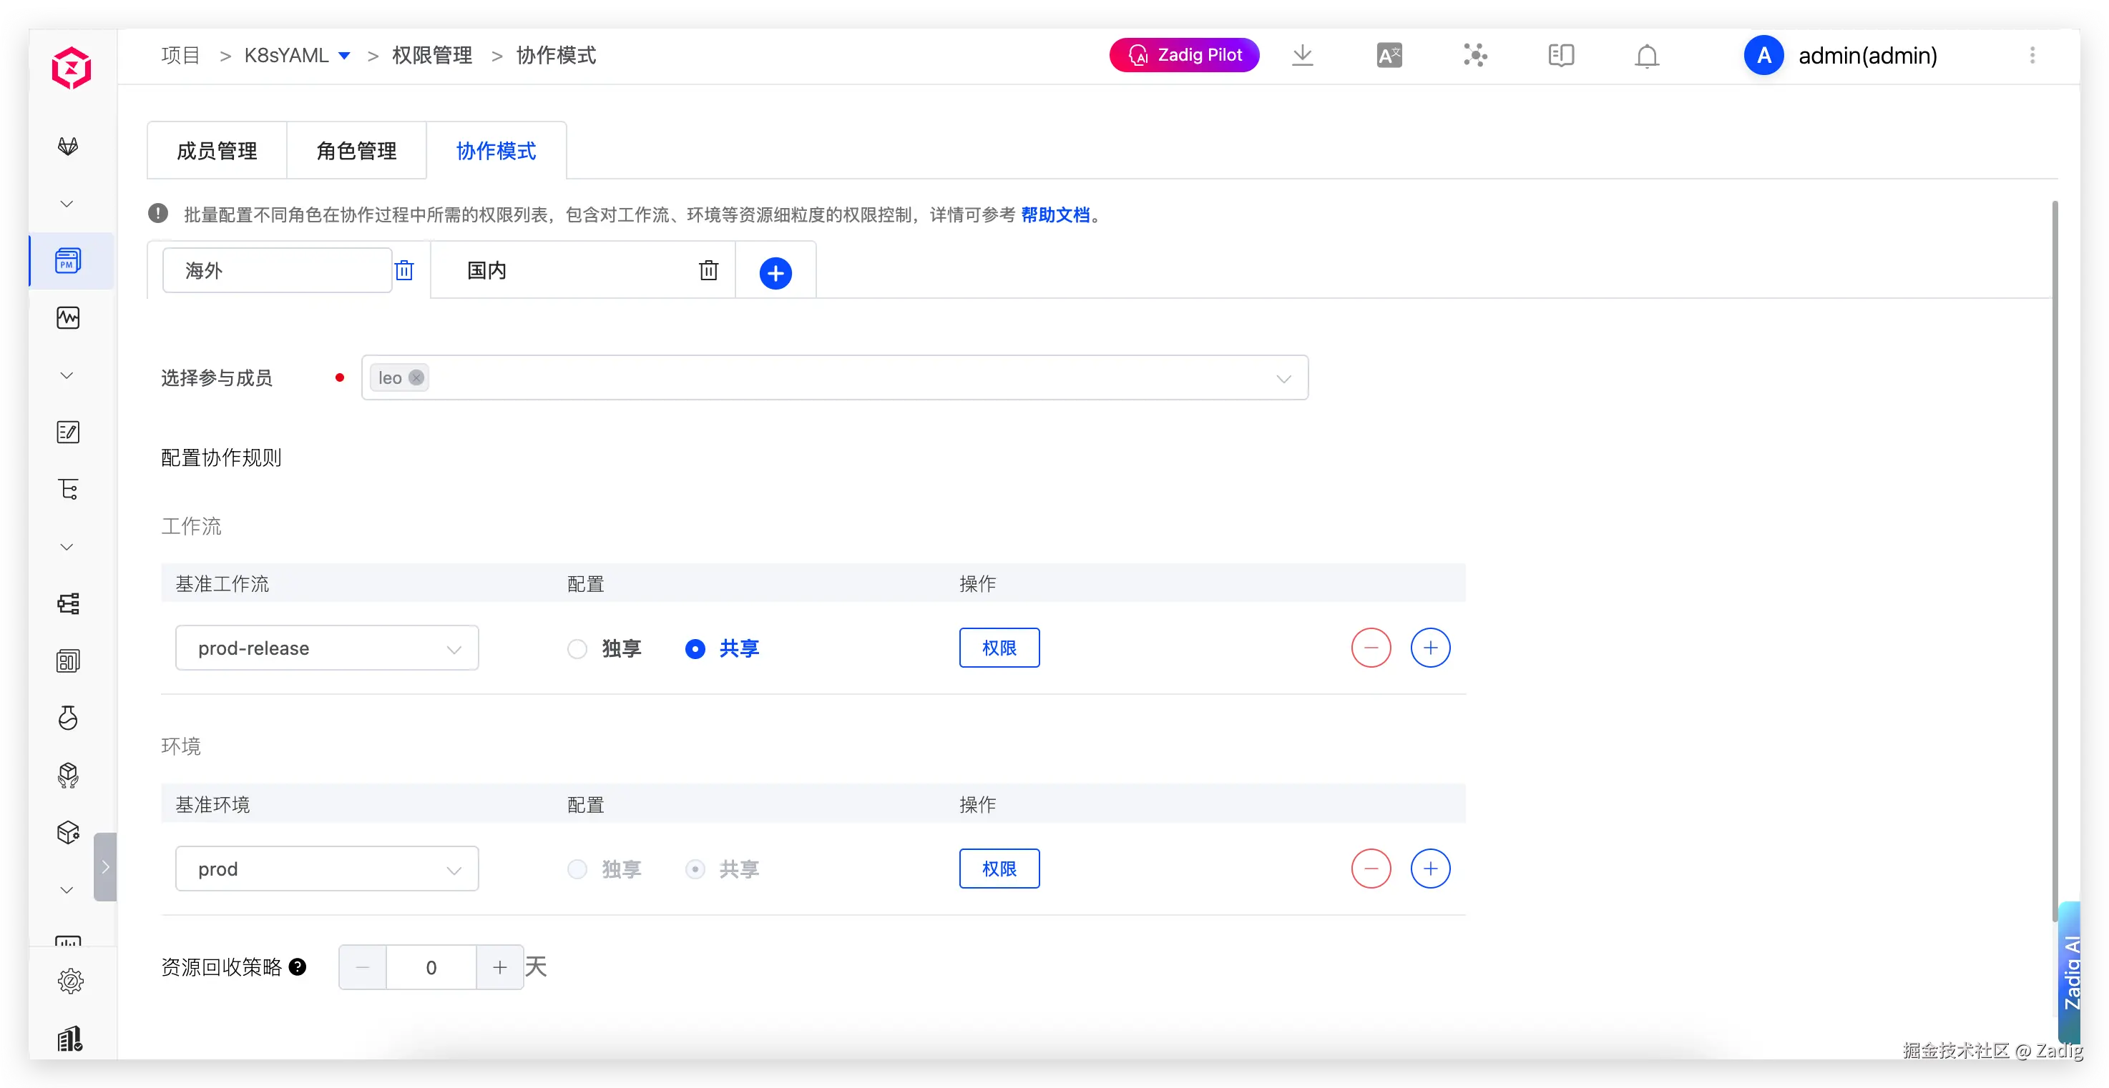Add new collaboration mode with plus icon
Screen dimensions: 2109x1088
(775, 273)
